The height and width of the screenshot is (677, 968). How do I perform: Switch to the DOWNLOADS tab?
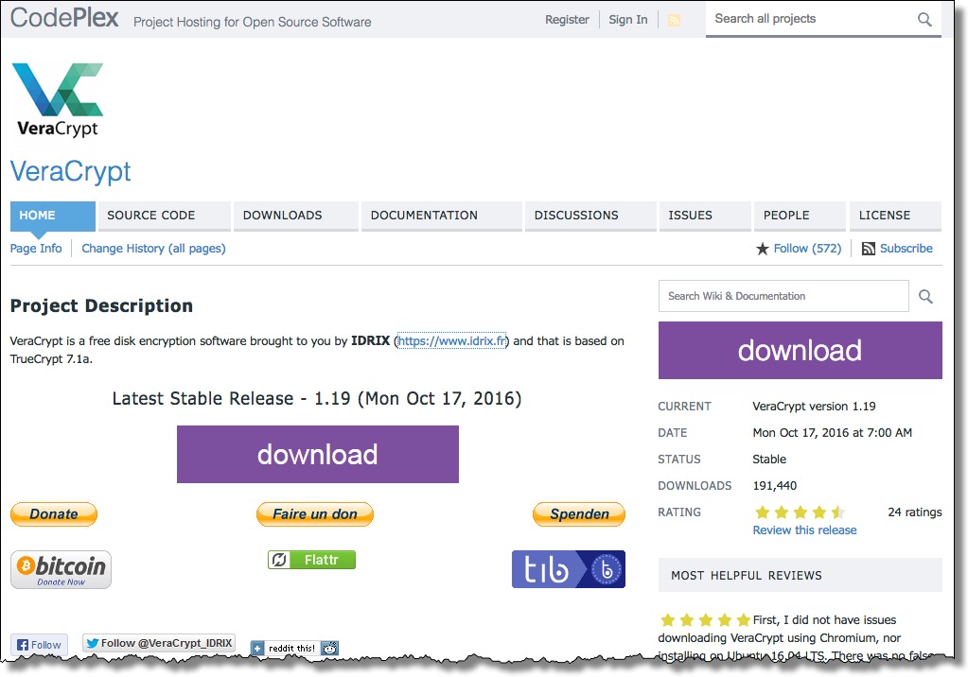281,215
